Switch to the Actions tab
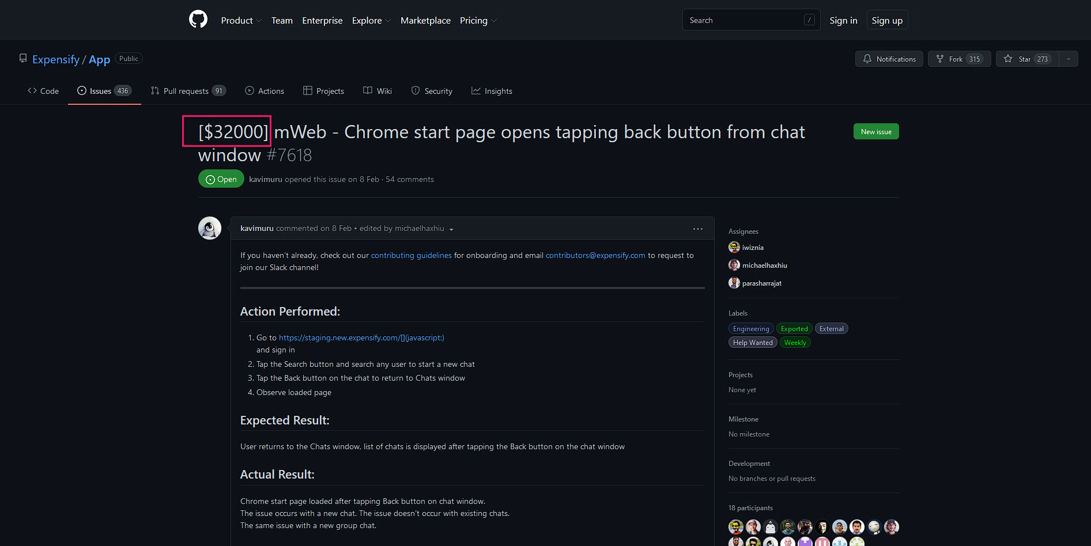The height and width of the screenshot is (546, 1091). [265, 91]
